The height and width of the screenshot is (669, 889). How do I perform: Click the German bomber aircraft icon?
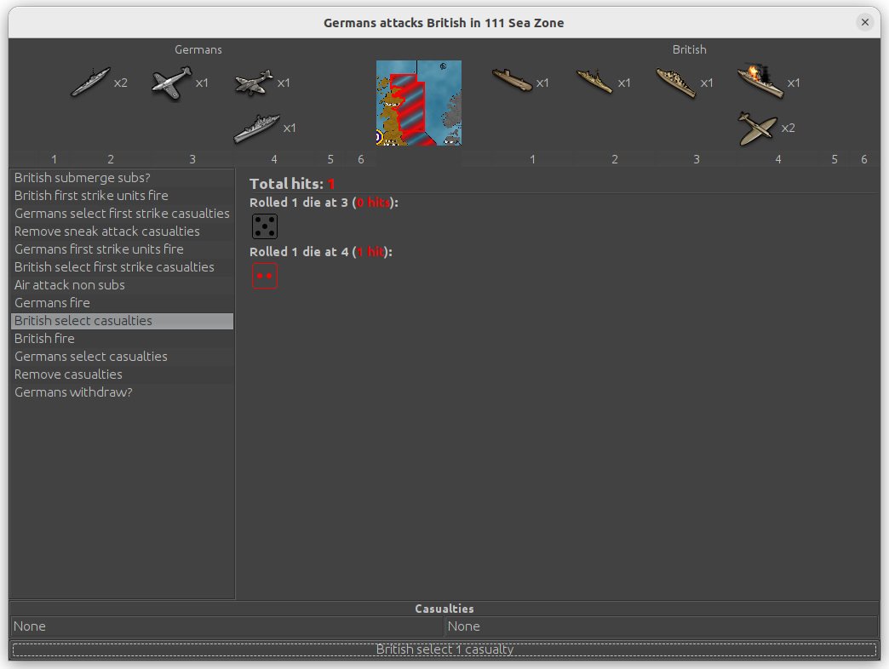pyautogui.click(x=254, y=83)
